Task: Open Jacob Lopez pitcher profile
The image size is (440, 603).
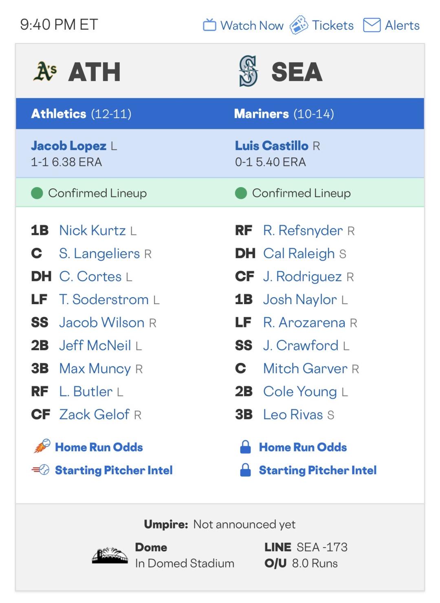Action: pos(68,146)
